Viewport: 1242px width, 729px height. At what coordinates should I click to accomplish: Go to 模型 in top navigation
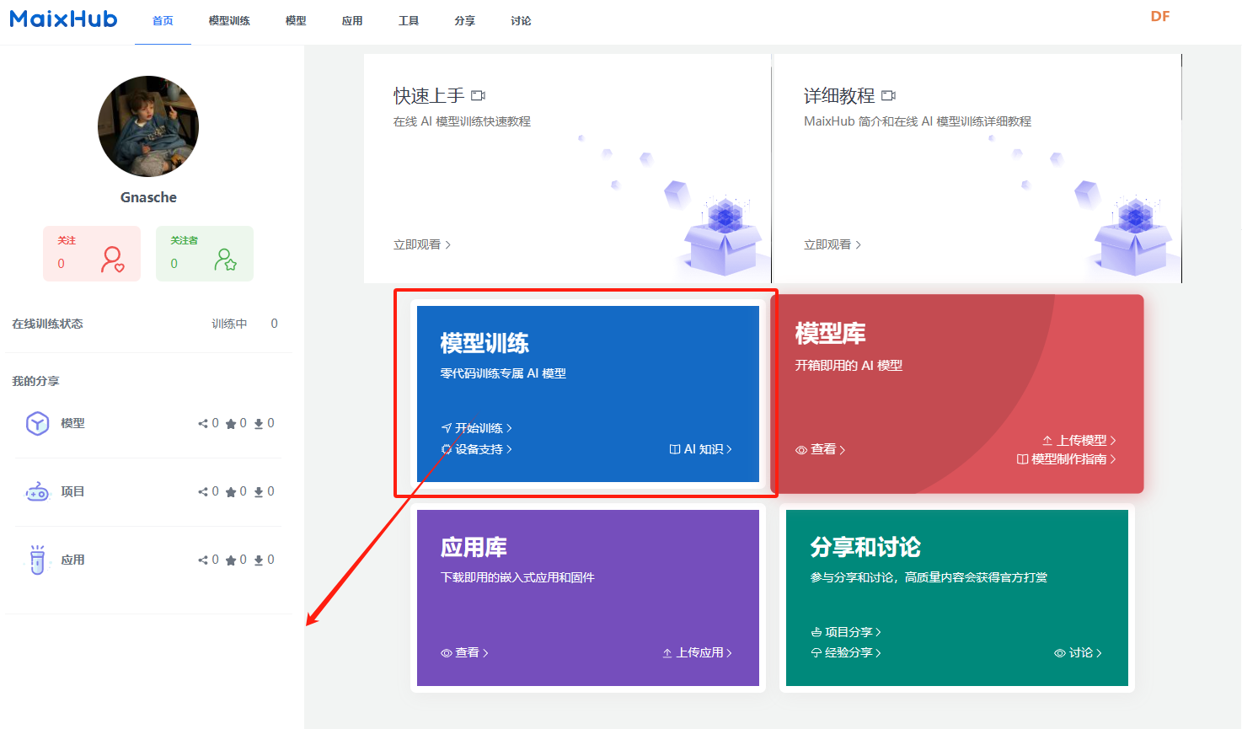296,21
